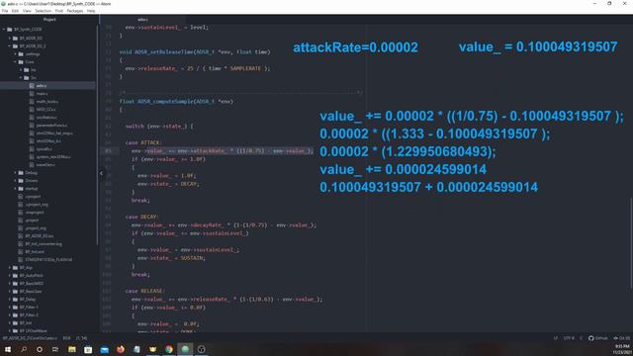Image resolution: width=633 pixels, height=356 pixels.
Task: Open the Edit menu
Action: coord(15,11)
